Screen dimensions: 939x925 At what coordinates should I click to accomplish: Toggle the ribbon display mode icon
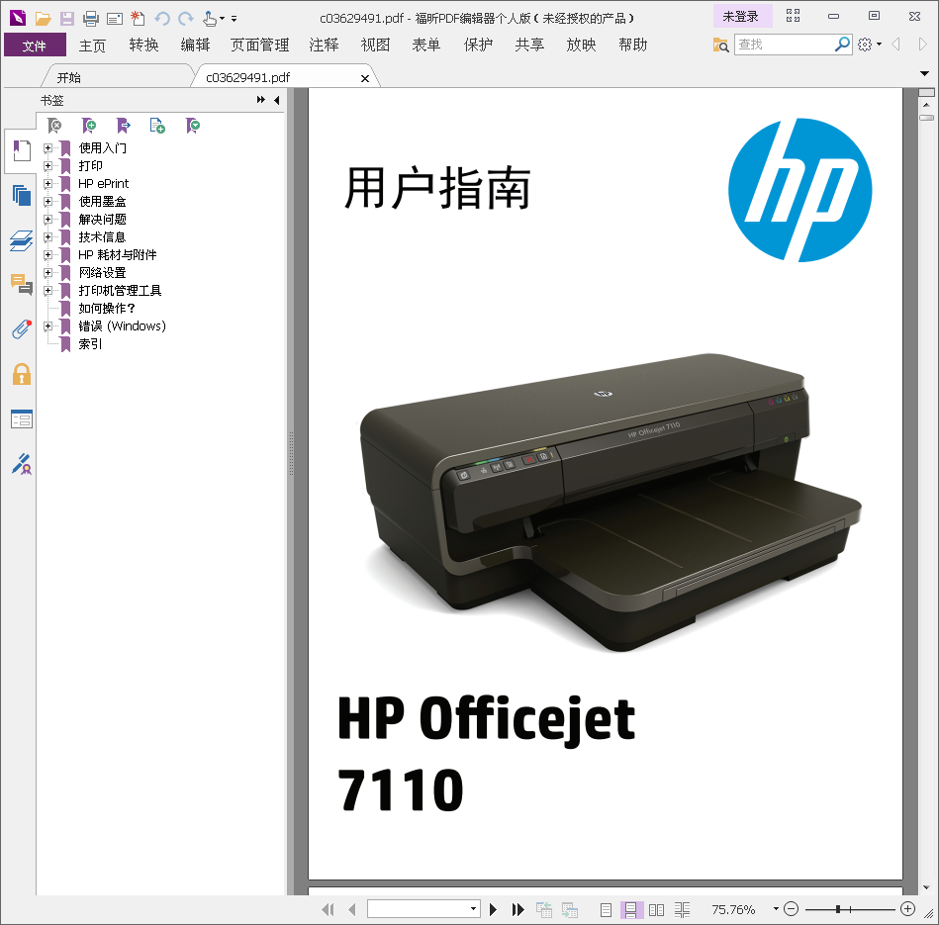click(793, 16)
